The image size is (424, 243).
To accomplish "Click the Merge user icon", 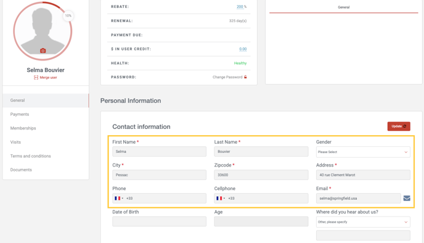I will pos(36,77).
